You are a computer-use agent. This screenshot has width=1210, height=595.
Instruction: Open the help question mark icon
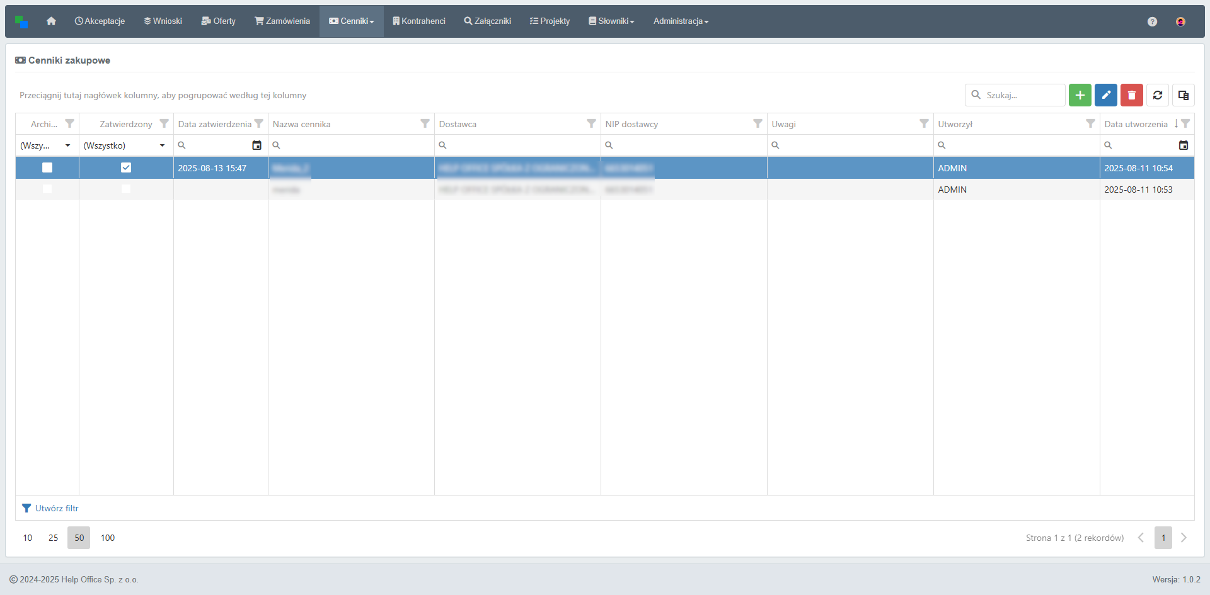coord(1151,21)
